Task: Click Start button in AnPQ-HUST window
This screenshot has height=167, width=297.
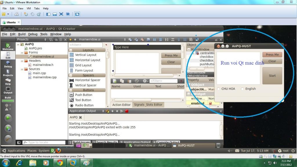Action: click(x=272, y=76)
